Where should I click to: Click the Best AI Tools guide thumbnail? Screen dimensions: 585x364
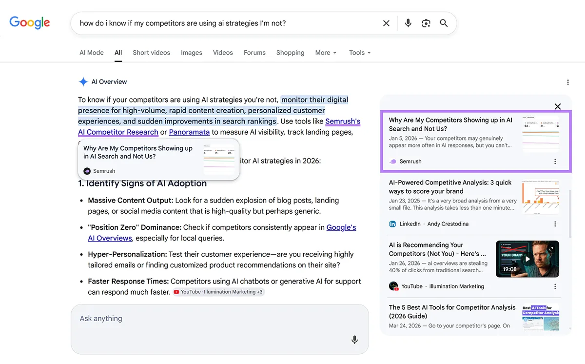(x=540, y=317)
